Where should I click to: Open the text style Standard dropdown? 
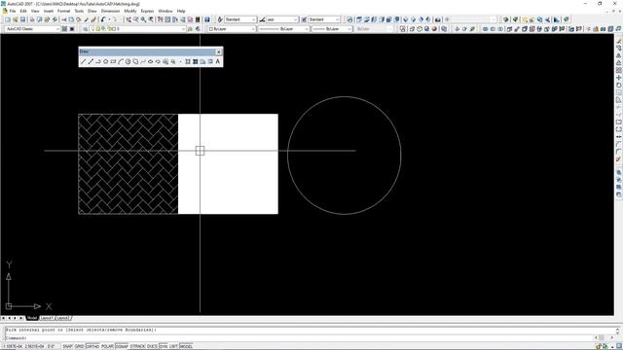240,19
